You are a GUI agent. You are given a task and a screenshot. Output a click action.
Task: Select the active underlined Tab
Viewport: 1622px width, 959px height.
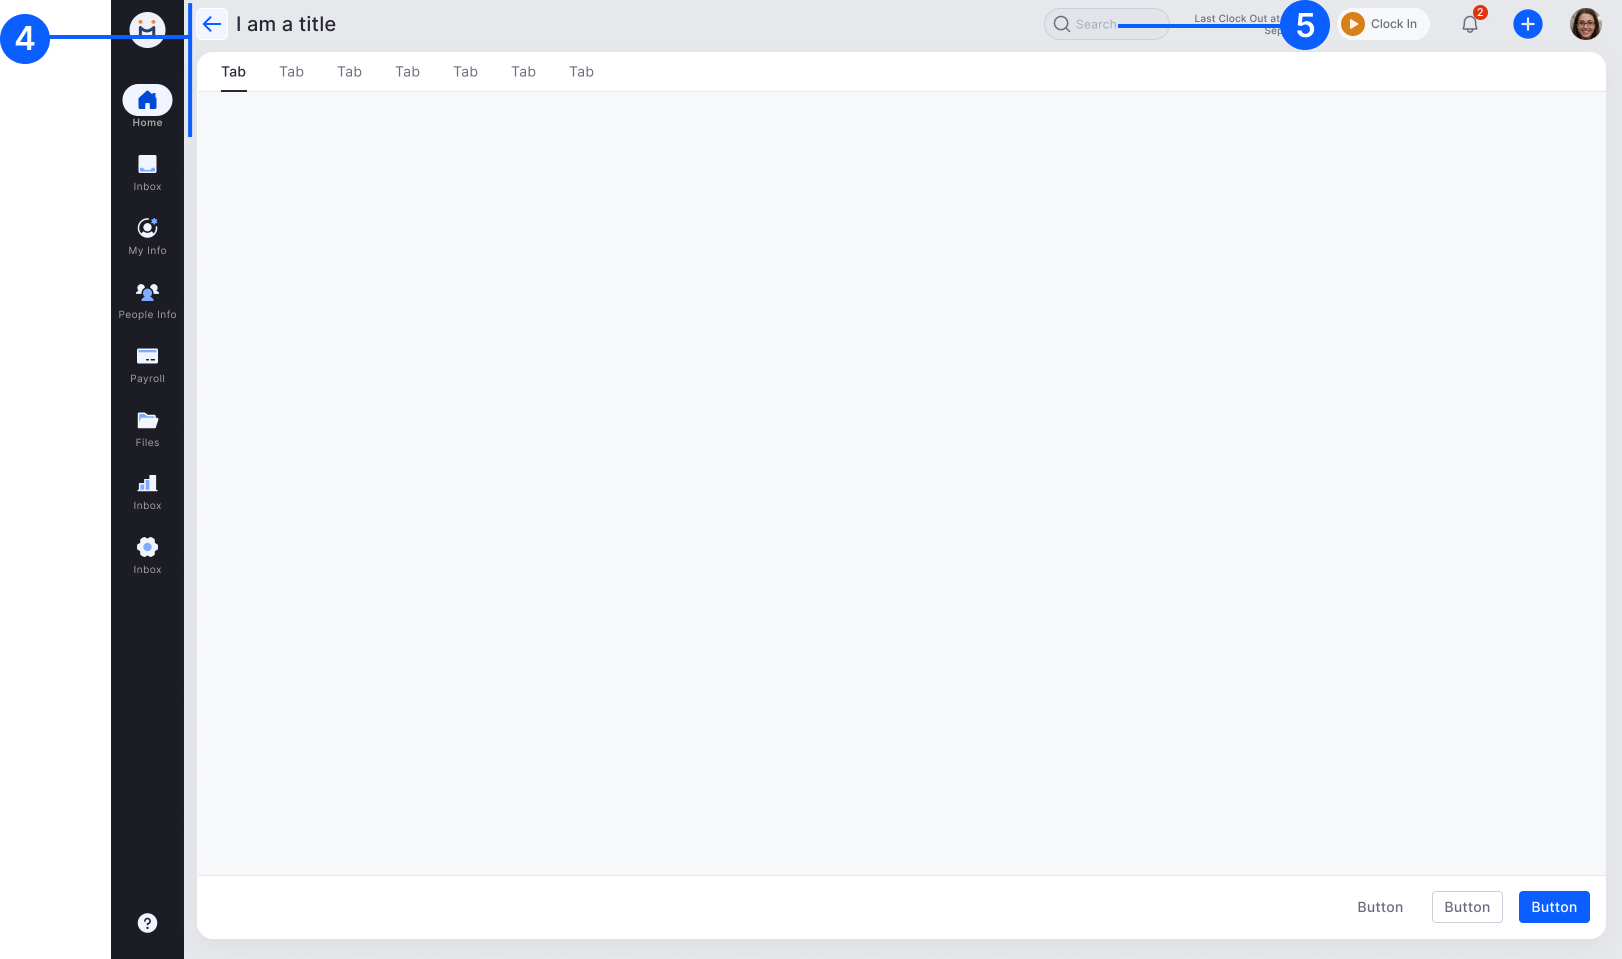pyautogui.click(x=233, y=72)
